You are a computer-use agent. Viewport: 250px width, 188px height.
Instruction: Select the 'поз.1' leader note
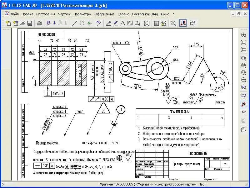(x=80, y=112)
